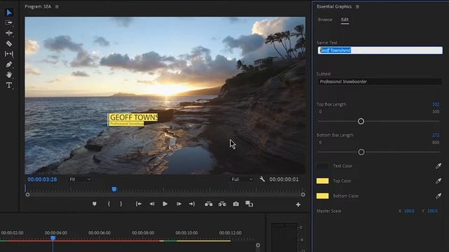Select the Razor tool
Image resolution: width=449 pixels, height=252 pixels.
pos(9,43)
